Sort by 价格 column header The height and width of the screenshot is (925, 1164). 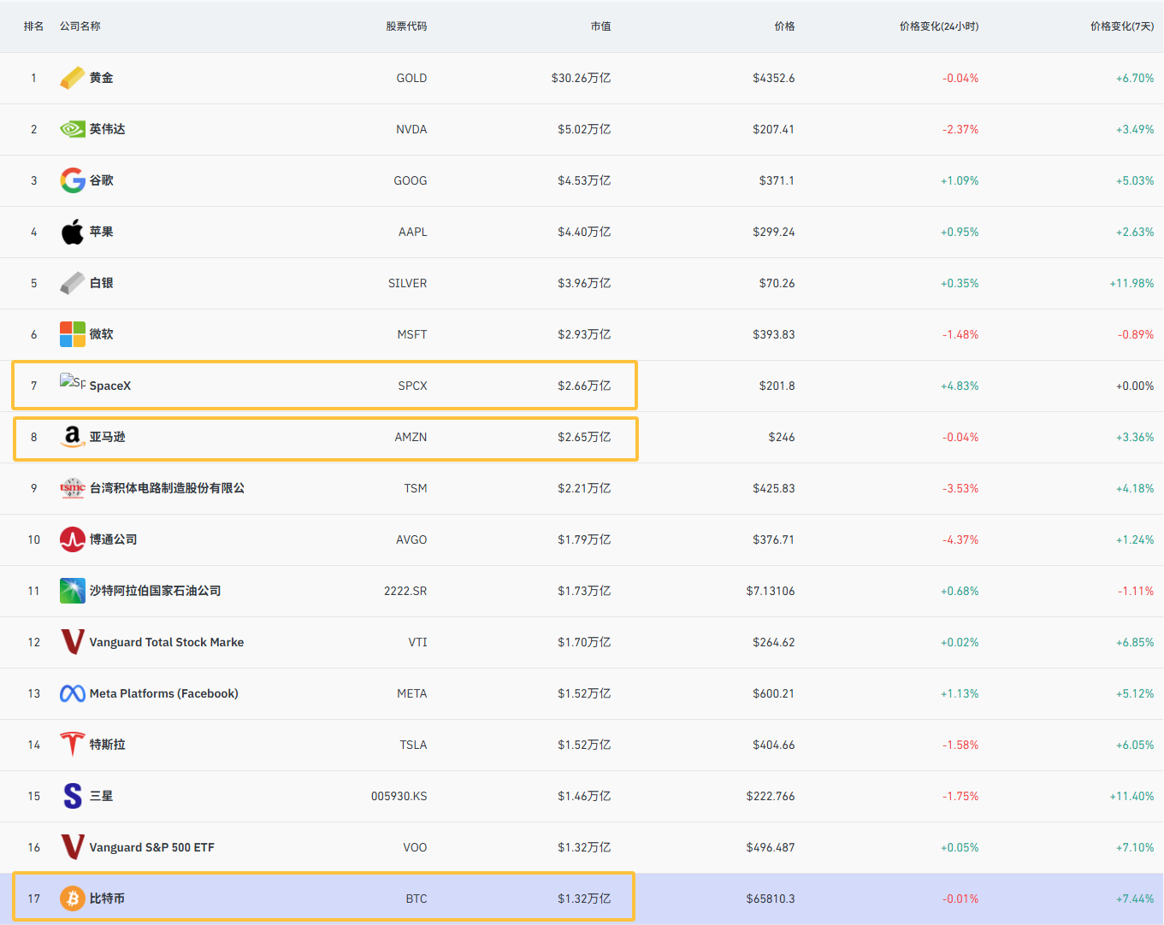pos(784,27)
